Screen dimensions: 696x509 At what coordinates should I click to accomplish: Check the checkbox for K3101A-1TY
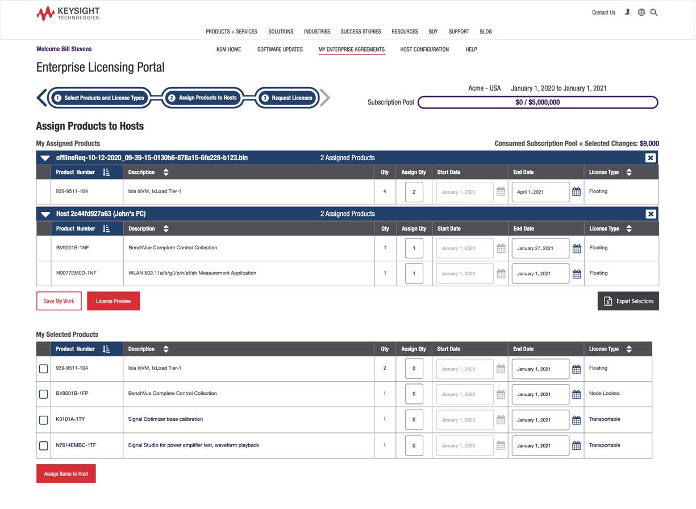[x=43, y=419]
